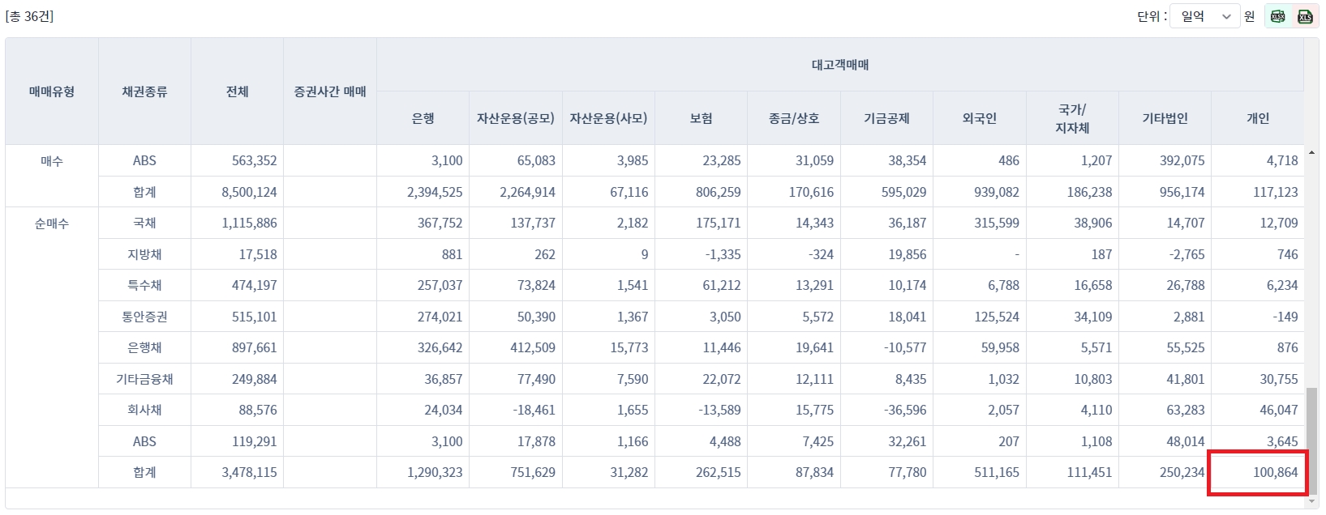Click the 보험 column header
The width and height of the screenshot is (1326, 515).
click(x=702, y=118)
